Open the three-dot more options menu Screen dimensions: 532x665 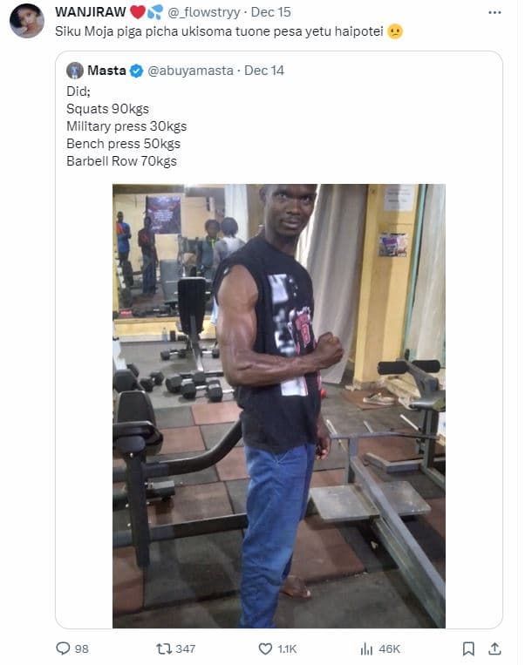[494, 12]
